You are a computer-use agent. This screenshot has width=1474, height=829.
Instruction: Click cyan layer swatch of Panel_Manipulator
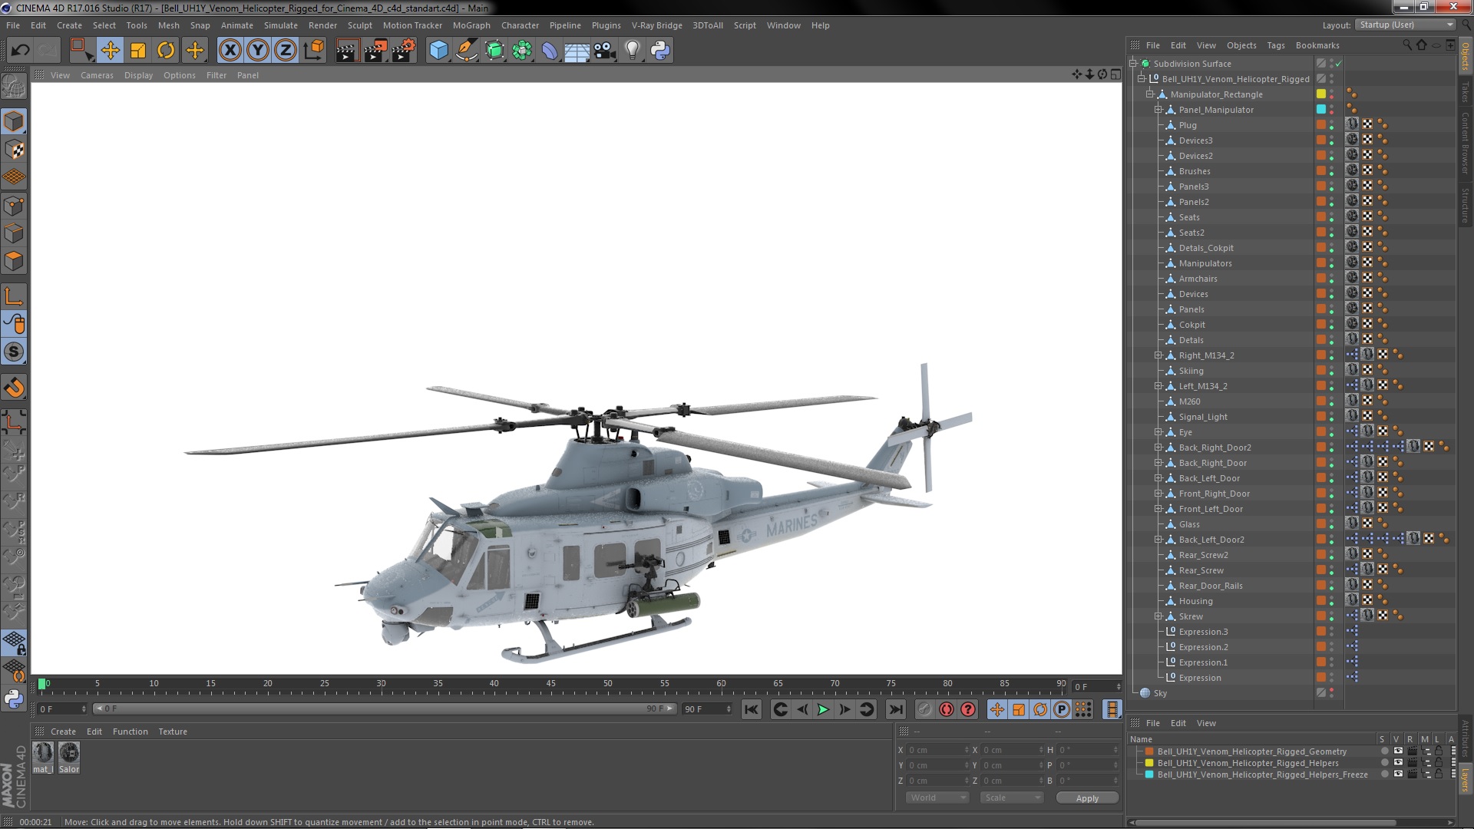coord(1321,110)
